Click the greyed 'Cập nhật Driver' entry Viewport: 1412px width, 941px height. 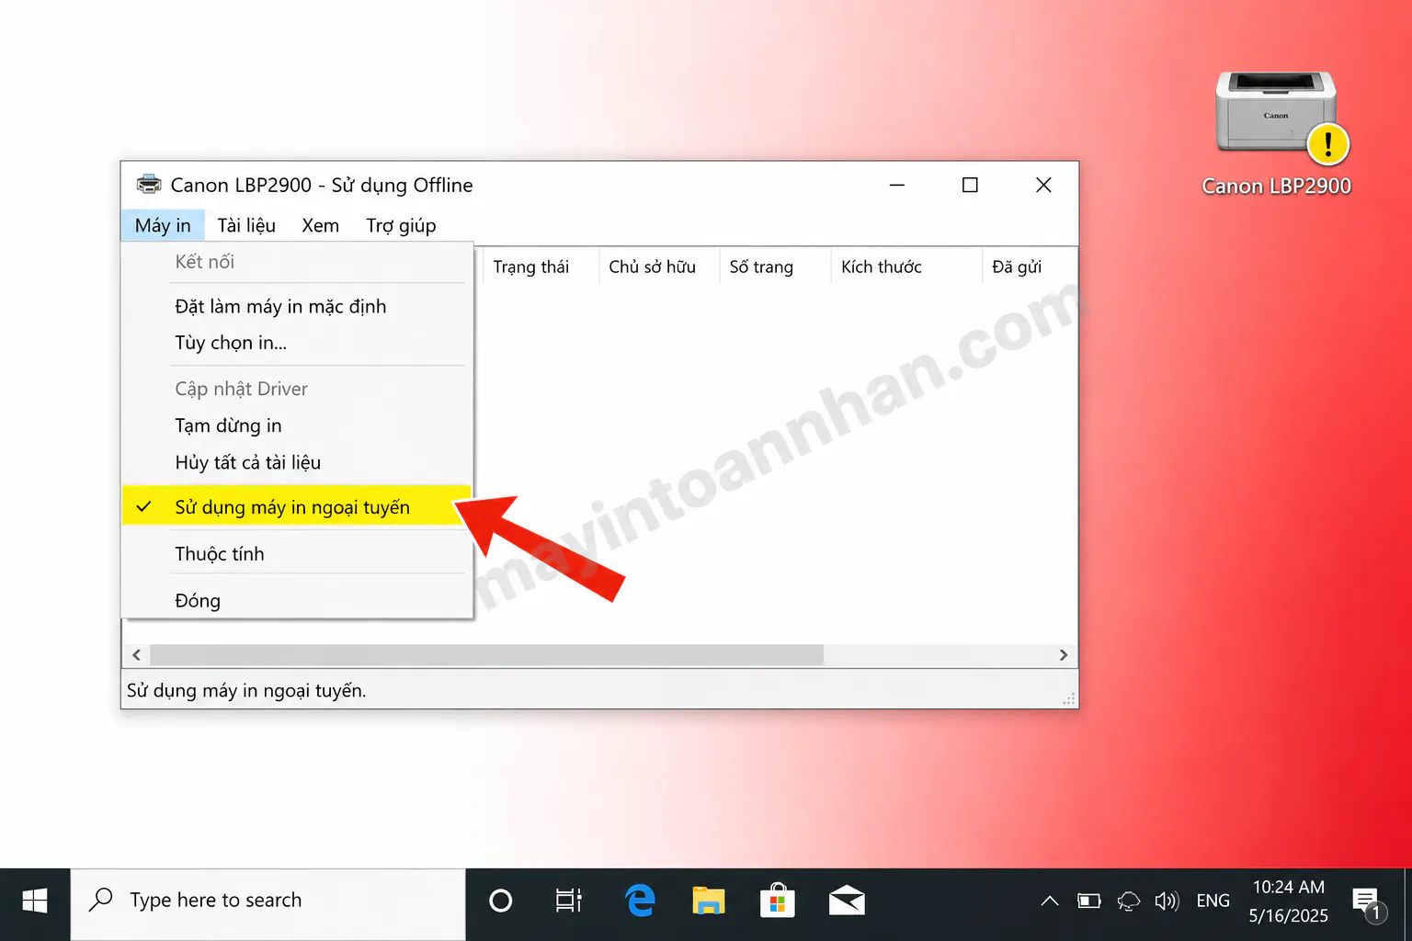(296, 389)
